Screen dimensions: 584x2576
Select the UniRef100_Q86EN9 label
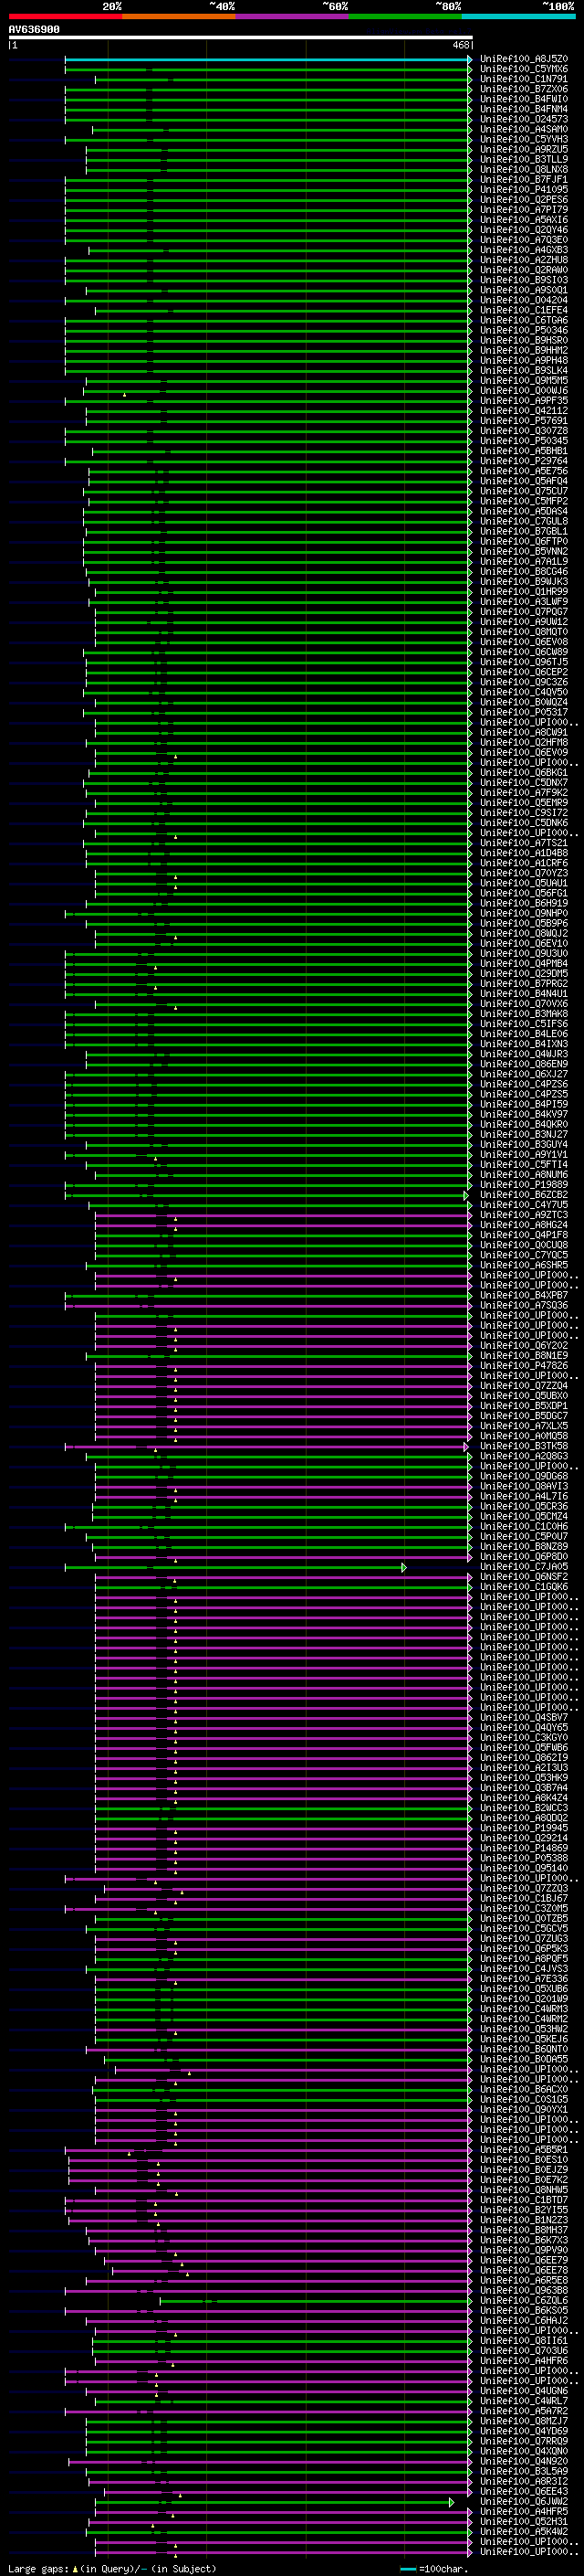pyautogui.click(x=523, y=1064)
